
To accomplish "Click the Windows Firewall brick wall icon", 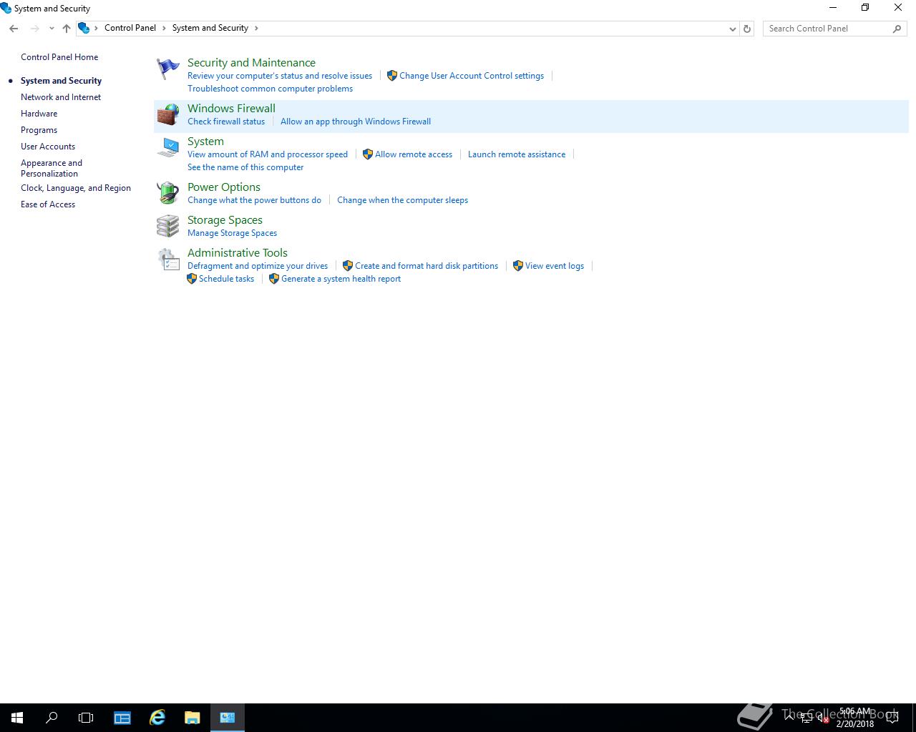I will tap(168, 114).
